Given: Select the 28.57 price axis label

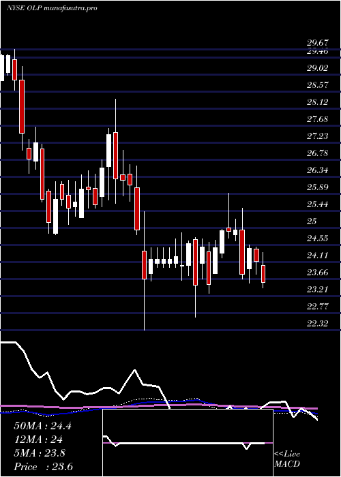Looking at the screenshot, I should [x=317, y=85].
